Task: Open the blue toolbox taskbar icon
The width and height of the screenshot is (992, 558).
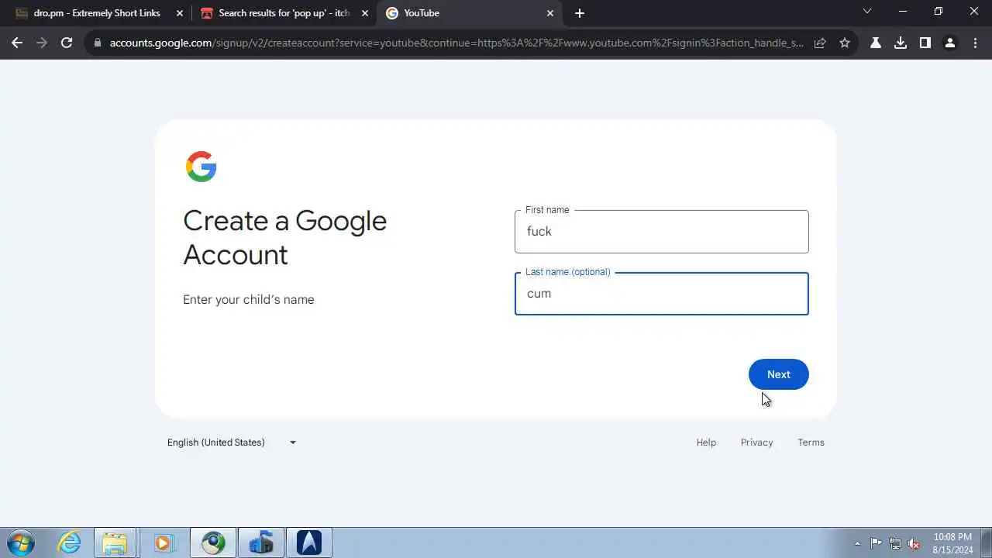Action: [261, 542]
